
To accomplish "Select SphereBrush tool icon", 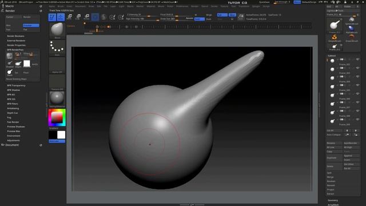I will click(352, 21).
